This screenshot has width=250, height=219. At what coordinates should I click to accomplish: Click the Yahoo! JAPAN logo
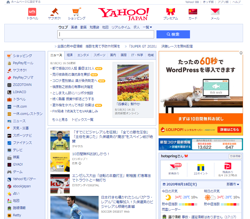[124, 14]
